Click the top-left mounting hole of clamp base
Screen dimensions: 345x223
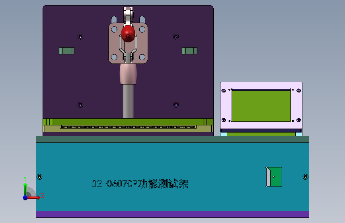pyautogui.click(x=114, y=29)
